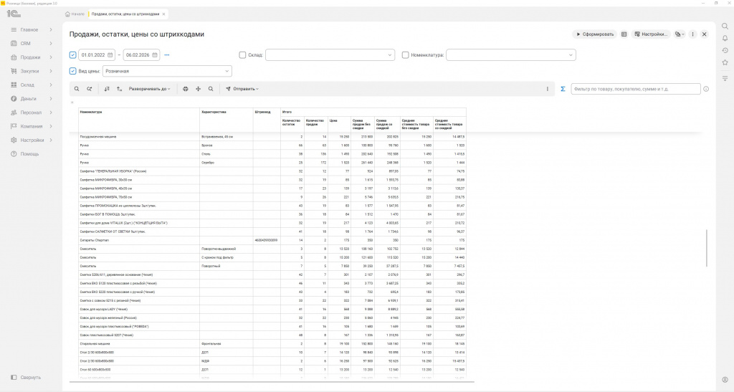Print the report with the printer icon

[x=186, y=89]
